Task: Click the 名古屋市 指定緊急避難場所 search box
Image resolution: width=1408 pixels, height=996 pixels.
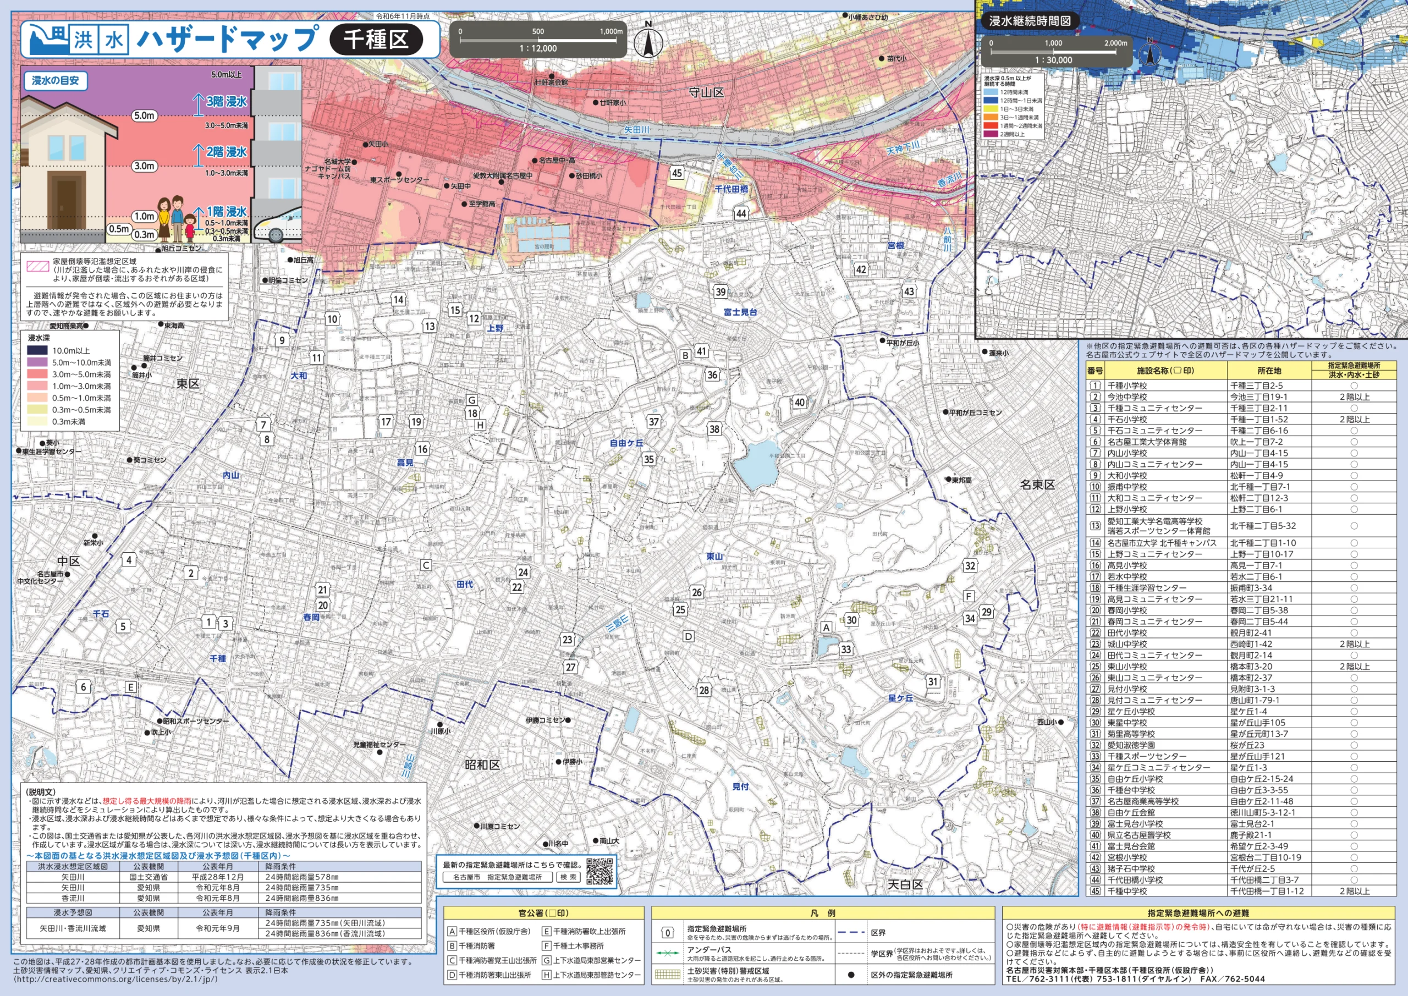Action: [x=497, y=877]
